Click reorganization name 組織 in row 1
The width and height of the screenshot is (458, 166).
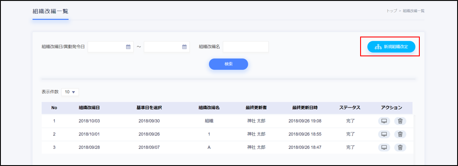[209, 121]
